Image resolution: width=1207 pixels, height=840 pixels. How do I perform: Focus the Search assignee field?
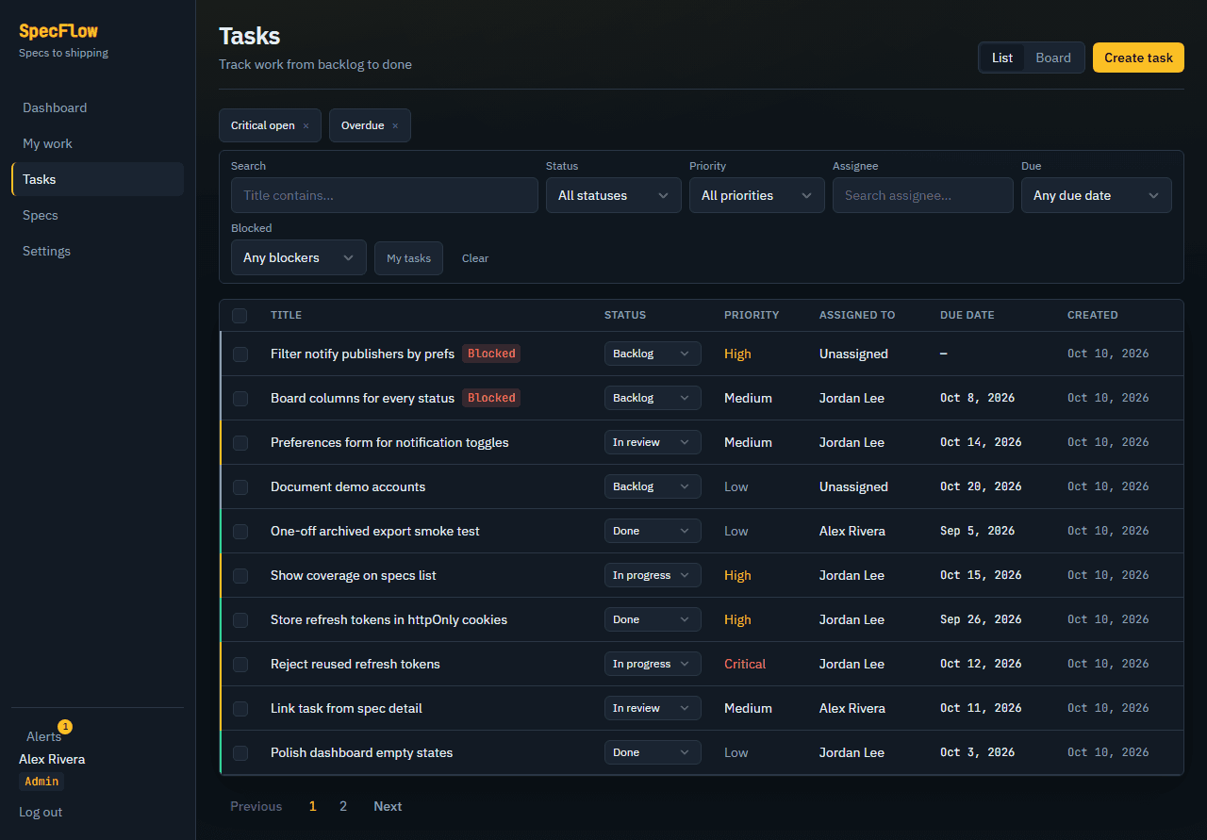pyautogui.click(x=923, y=195)
